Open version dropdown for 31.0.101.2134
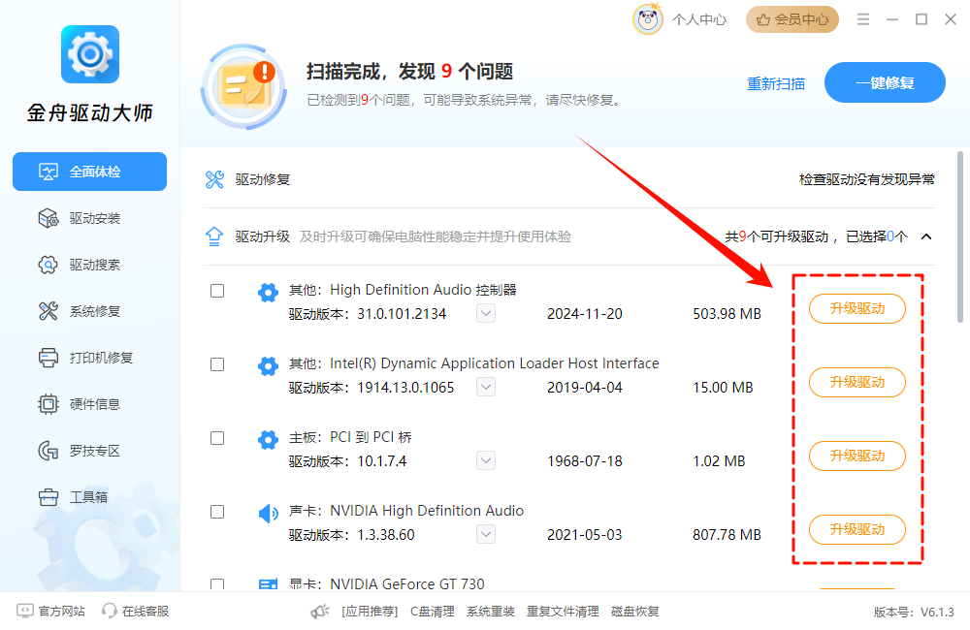970x630 pixels. pos(486,313)
